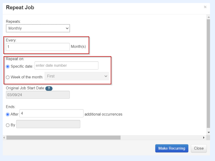Viewport: 215px width, 161px height.
Task: Click the additional occurrences label
Action: coord(103,114)
